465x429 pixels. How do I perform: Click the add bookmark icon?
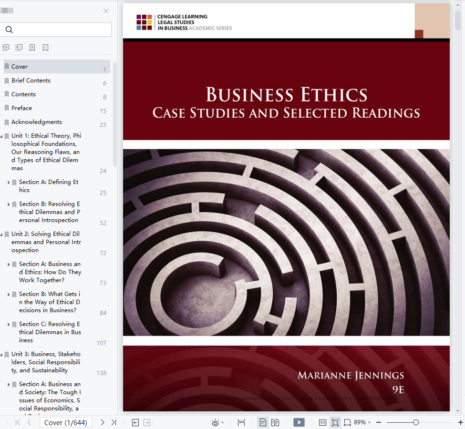coord(32,48)
